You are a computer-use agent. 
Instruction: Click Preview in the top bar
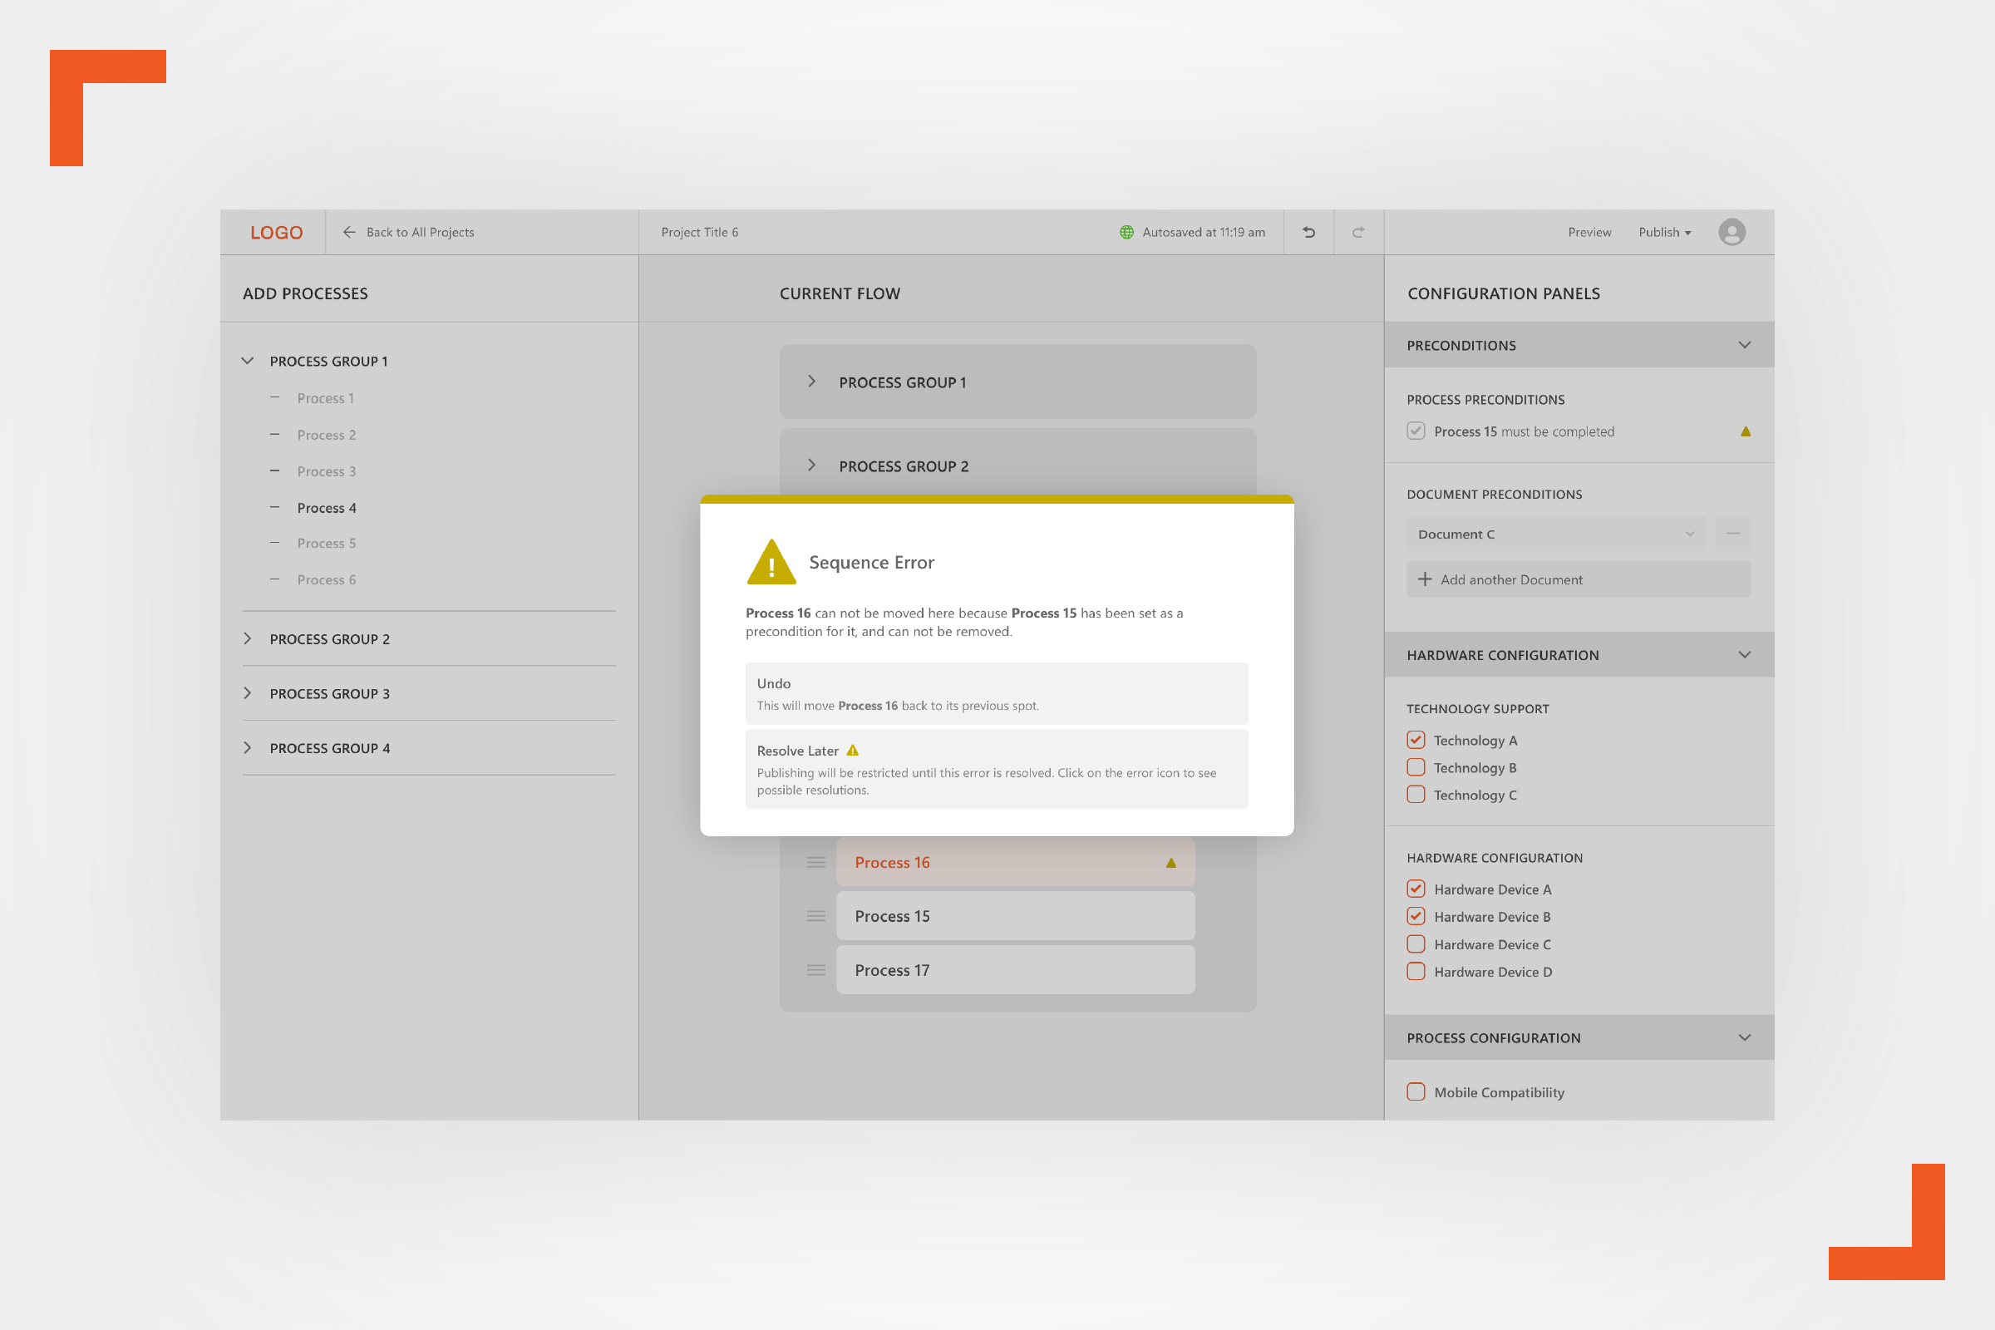[x=1589, y=233]
